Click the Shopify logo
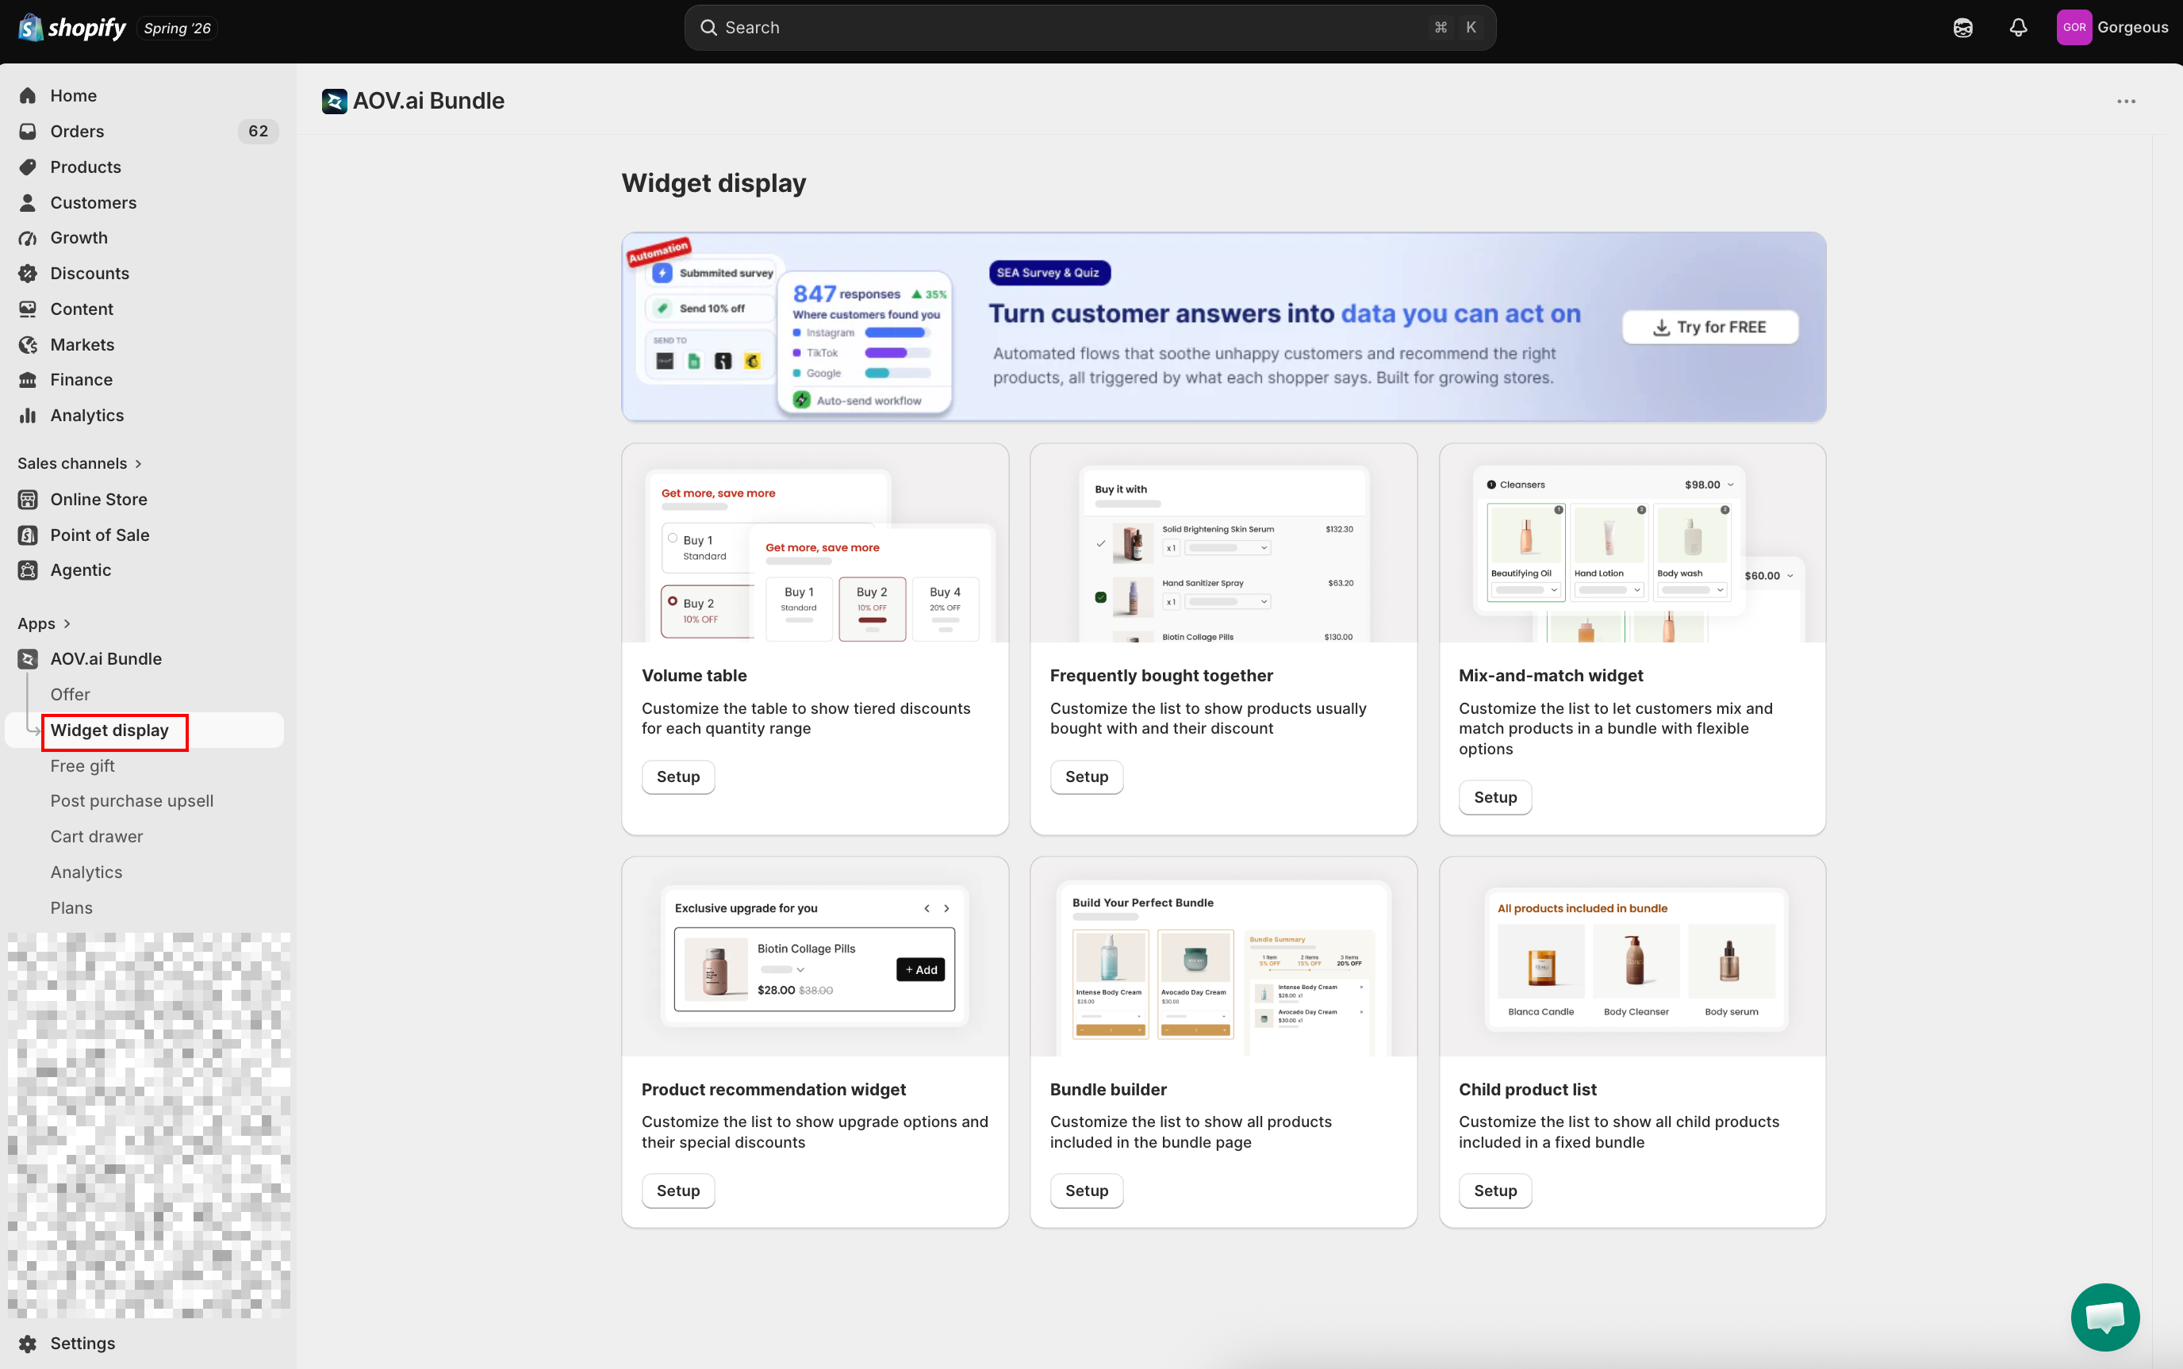Image resolution: width=2183 pixels, height=1369 pixels. click(72, 27)
